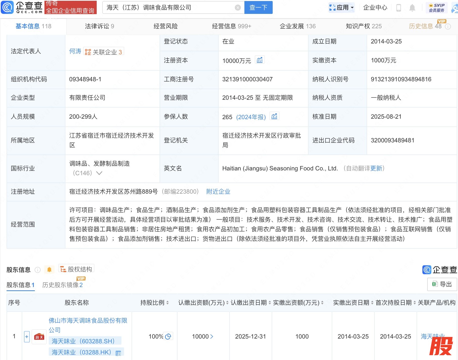Expand the shareholder row plus button
The image size is (458, 360).
pos(27,337)
